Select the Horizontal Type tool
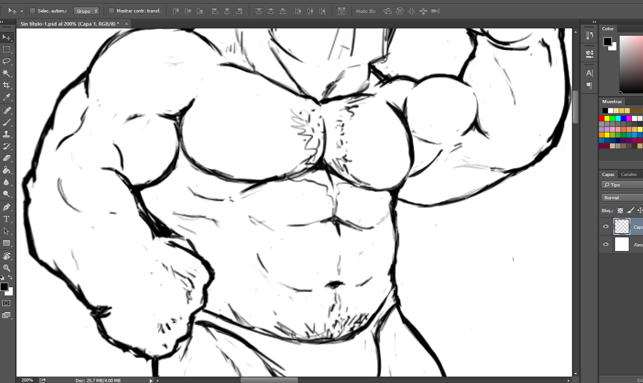Viewport: 643px width, 383px height. (x=6, y=219)
